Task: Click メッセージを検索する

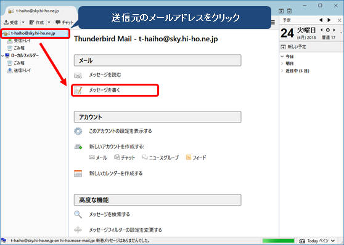Action: tap(110, 214)
